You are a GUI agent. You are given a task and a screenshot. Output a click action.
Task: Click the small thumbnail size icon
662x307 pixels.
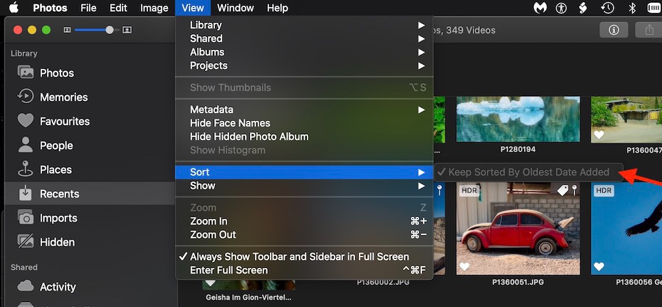(67, 30)
